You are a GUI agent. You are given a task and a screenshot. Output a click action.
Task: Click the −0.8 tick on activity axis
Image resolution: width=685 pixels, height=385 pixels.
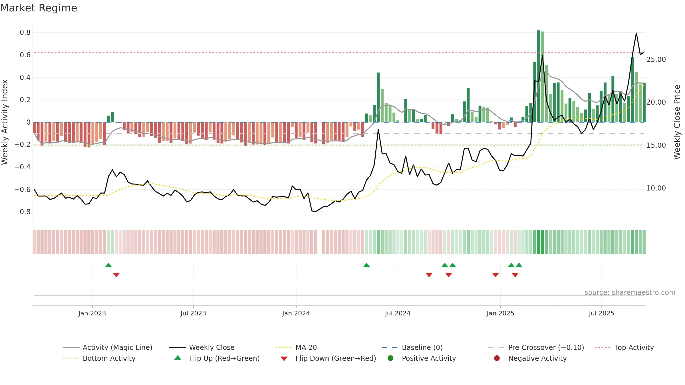point(23,212)
